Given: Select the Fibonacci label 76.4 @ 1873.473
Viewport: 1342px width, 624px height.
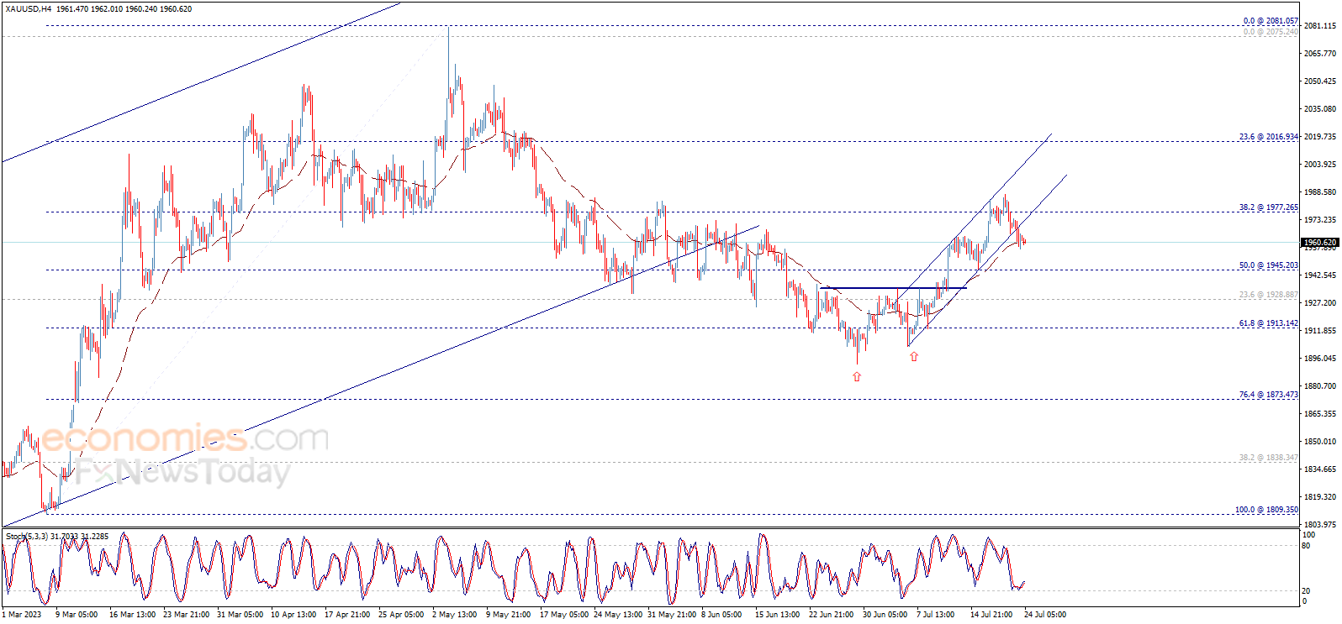Looking at the screenshot, I should 1269,395.
